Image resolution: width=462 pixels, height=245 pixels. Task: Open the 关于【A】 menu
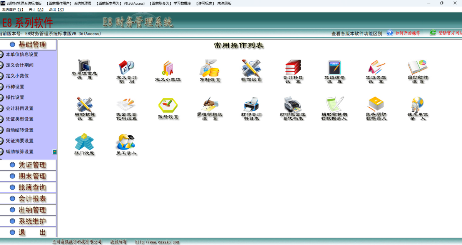37,9
